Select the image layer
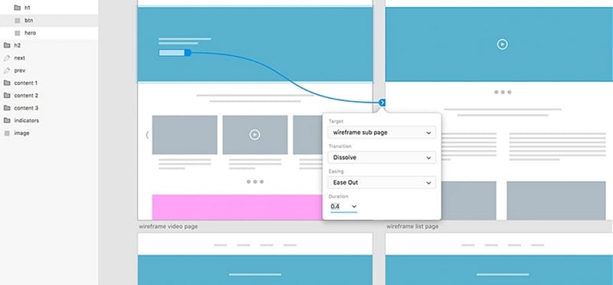 (x=49, y=133)
